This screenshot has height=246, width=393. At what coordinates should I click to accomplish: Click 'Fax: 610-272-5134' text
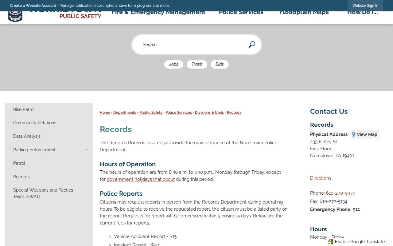pos(329,201)
